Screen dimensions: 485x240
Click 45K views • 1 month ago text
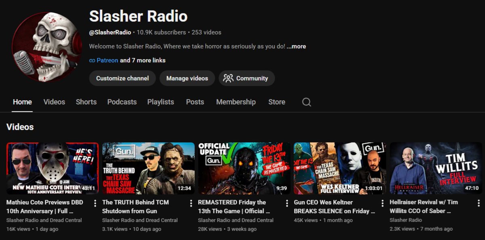[x=323, y=220]
